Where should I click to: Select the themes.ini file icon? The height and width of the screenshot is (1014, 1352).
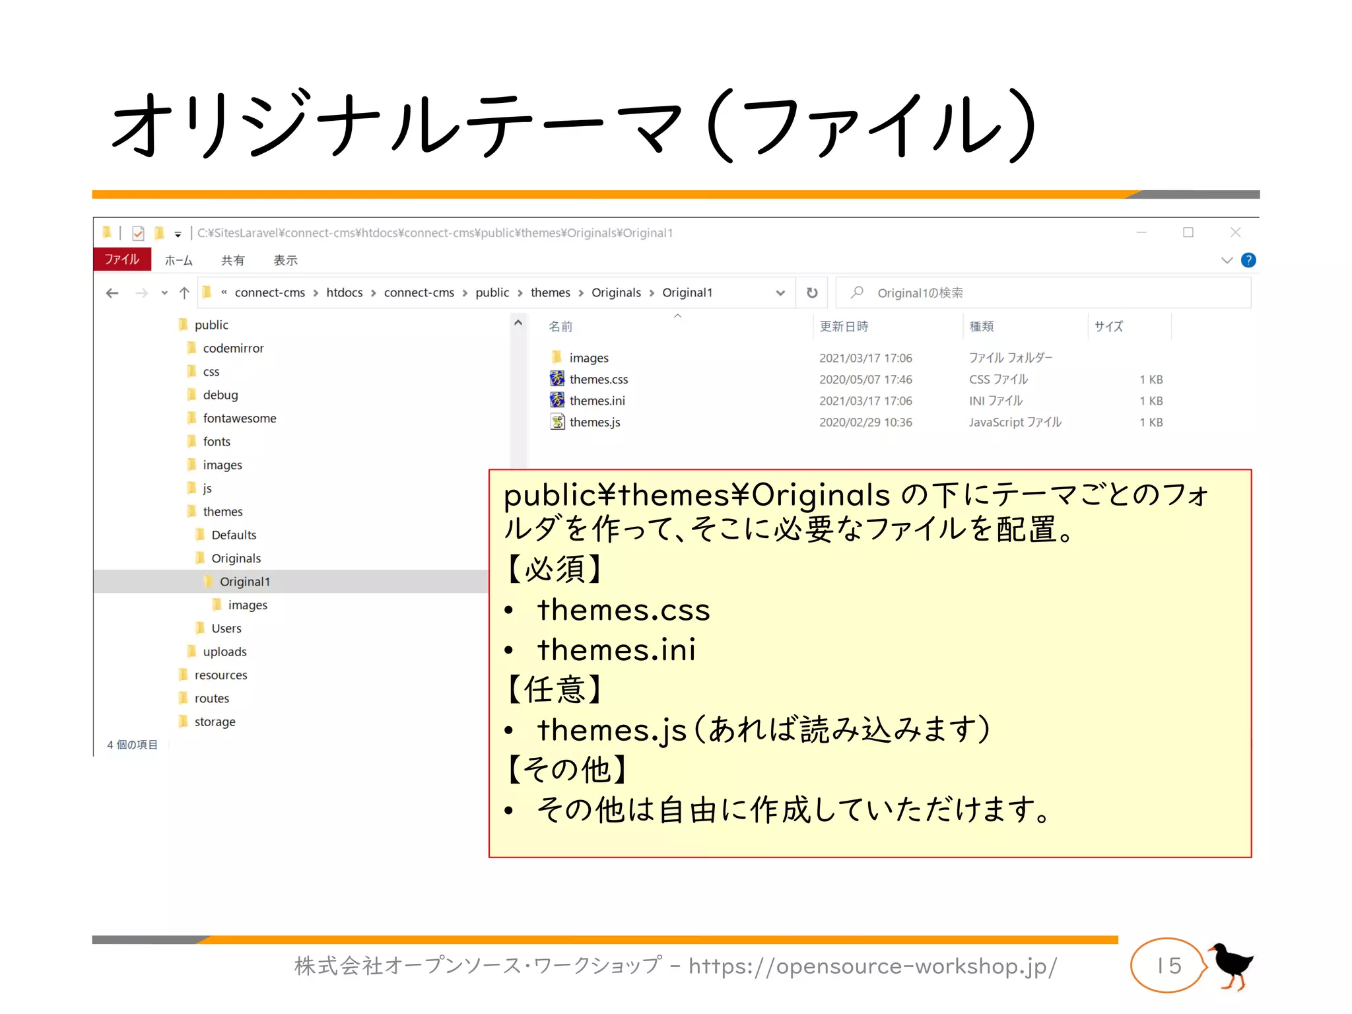557,400
